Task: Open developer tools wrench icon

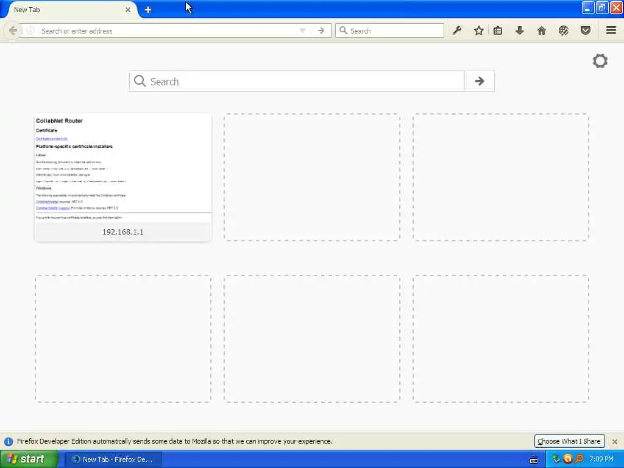Action: click(x=457, y=30)
